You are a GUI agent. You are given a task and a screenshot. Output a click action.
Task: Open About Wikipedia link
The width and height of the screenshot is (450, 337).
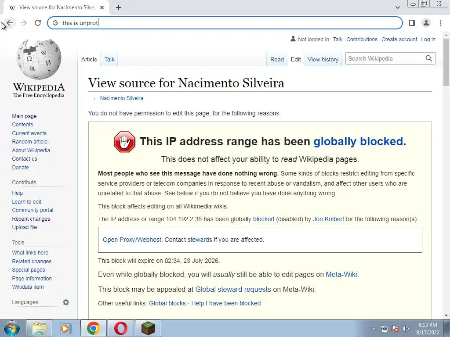tap(31, 150)
